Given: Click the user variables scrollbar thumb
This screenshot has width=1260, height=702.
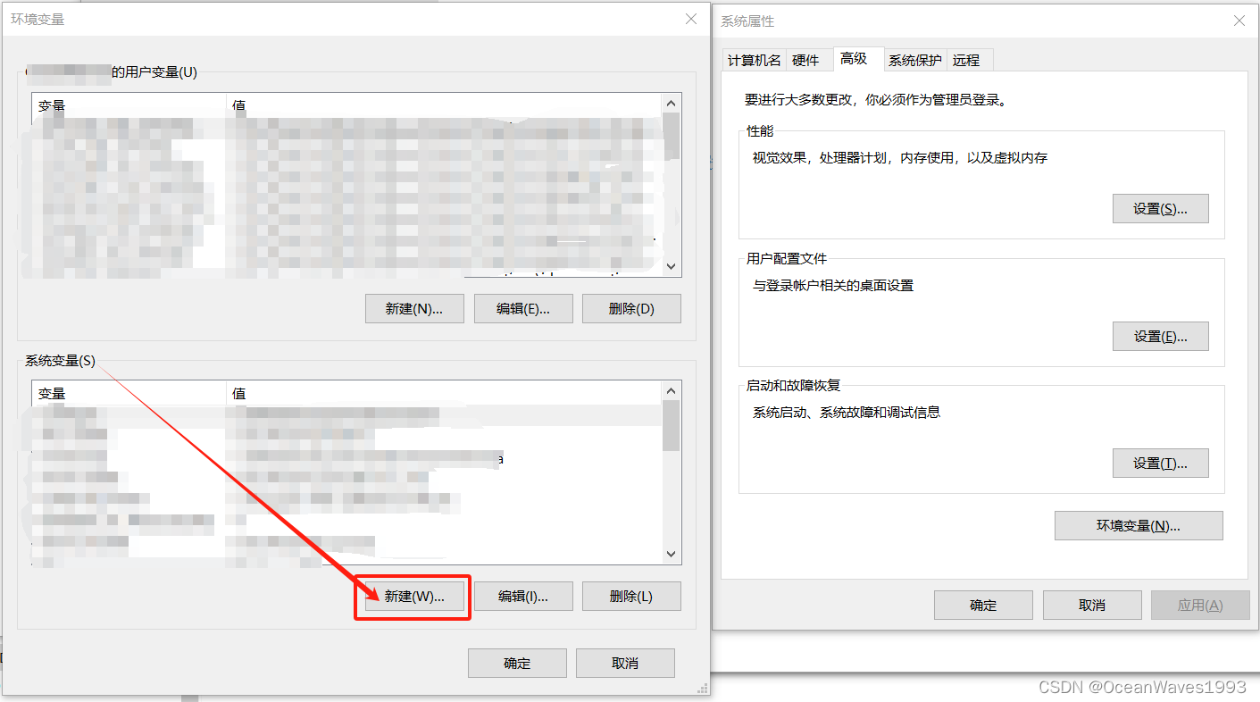Looking at the screenshot, I should click(x=672, y=136).
